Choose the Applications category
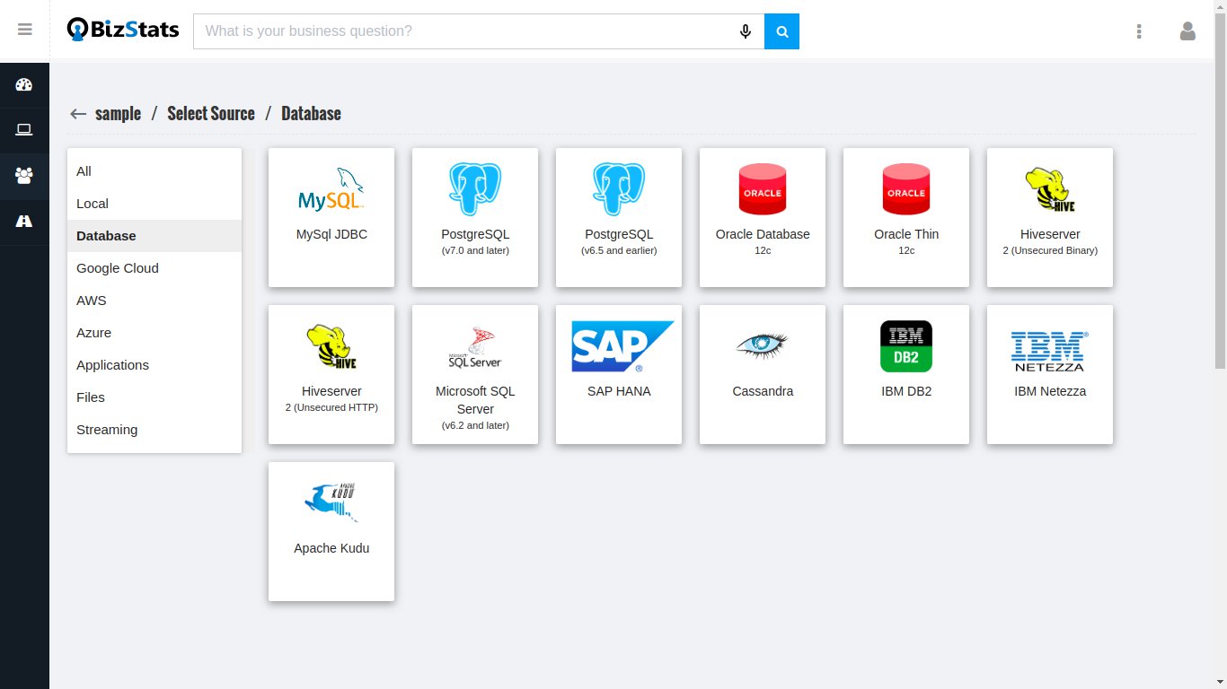The image size is (1227, 689). pyautogui.click(x=154, y=365)
